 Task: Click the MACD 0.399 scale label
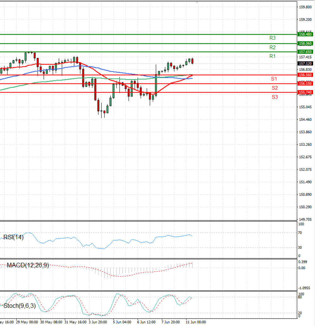(x=302, y=262)
